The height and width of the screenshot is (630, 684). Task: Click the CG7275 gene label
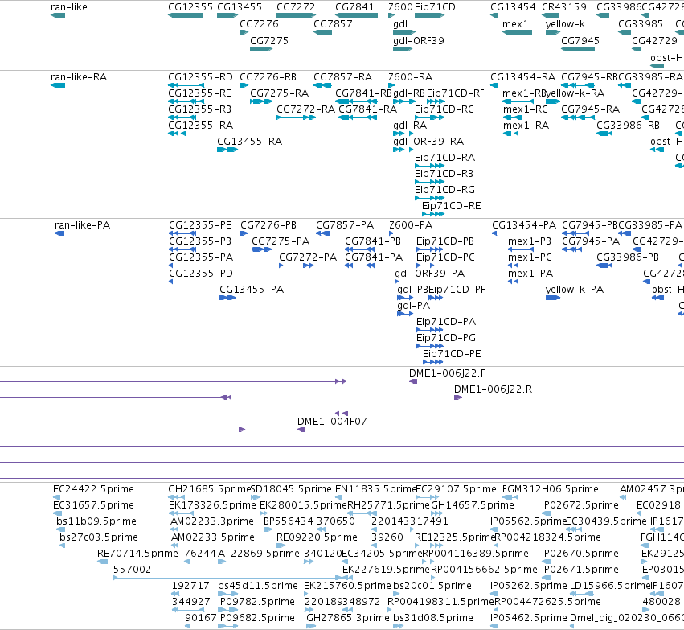pos(269,40)
